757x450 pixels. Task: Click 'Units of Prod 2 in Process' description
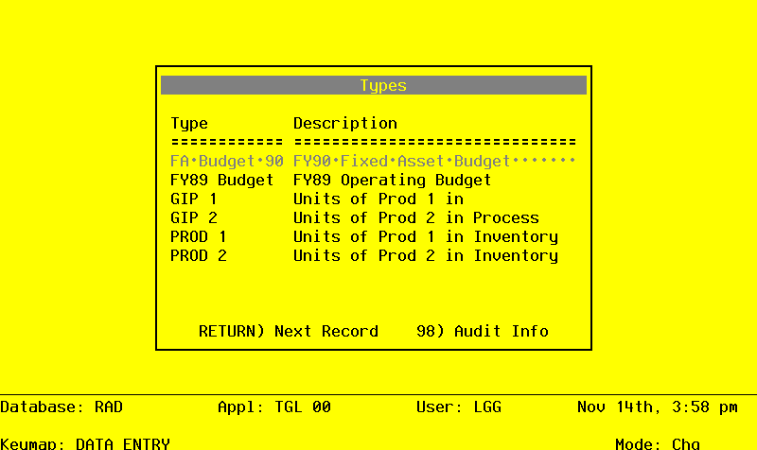coord(416,217)
